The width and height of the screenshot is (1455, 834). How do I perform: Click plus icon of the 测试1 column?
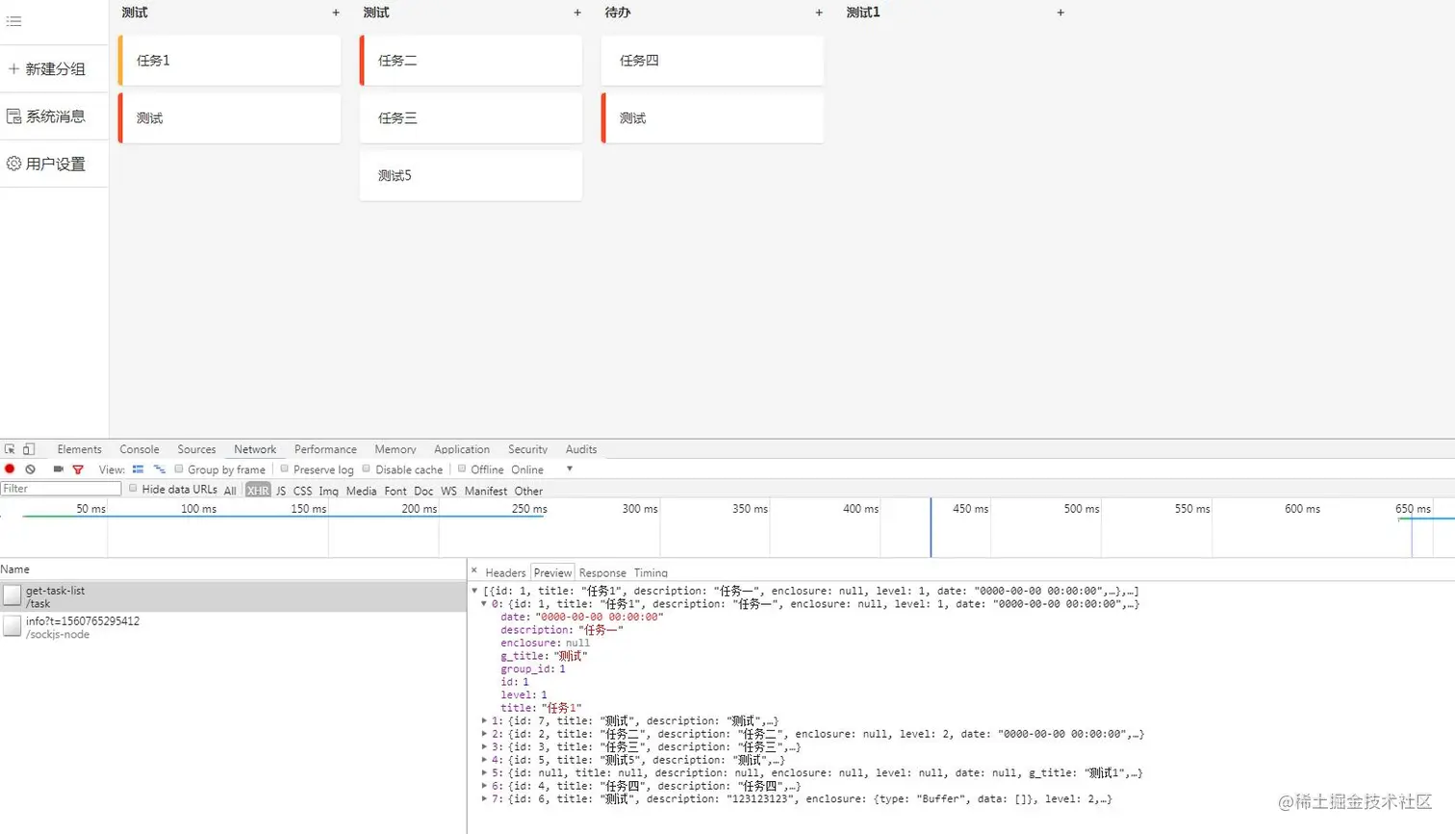(x=1060, y=13)
